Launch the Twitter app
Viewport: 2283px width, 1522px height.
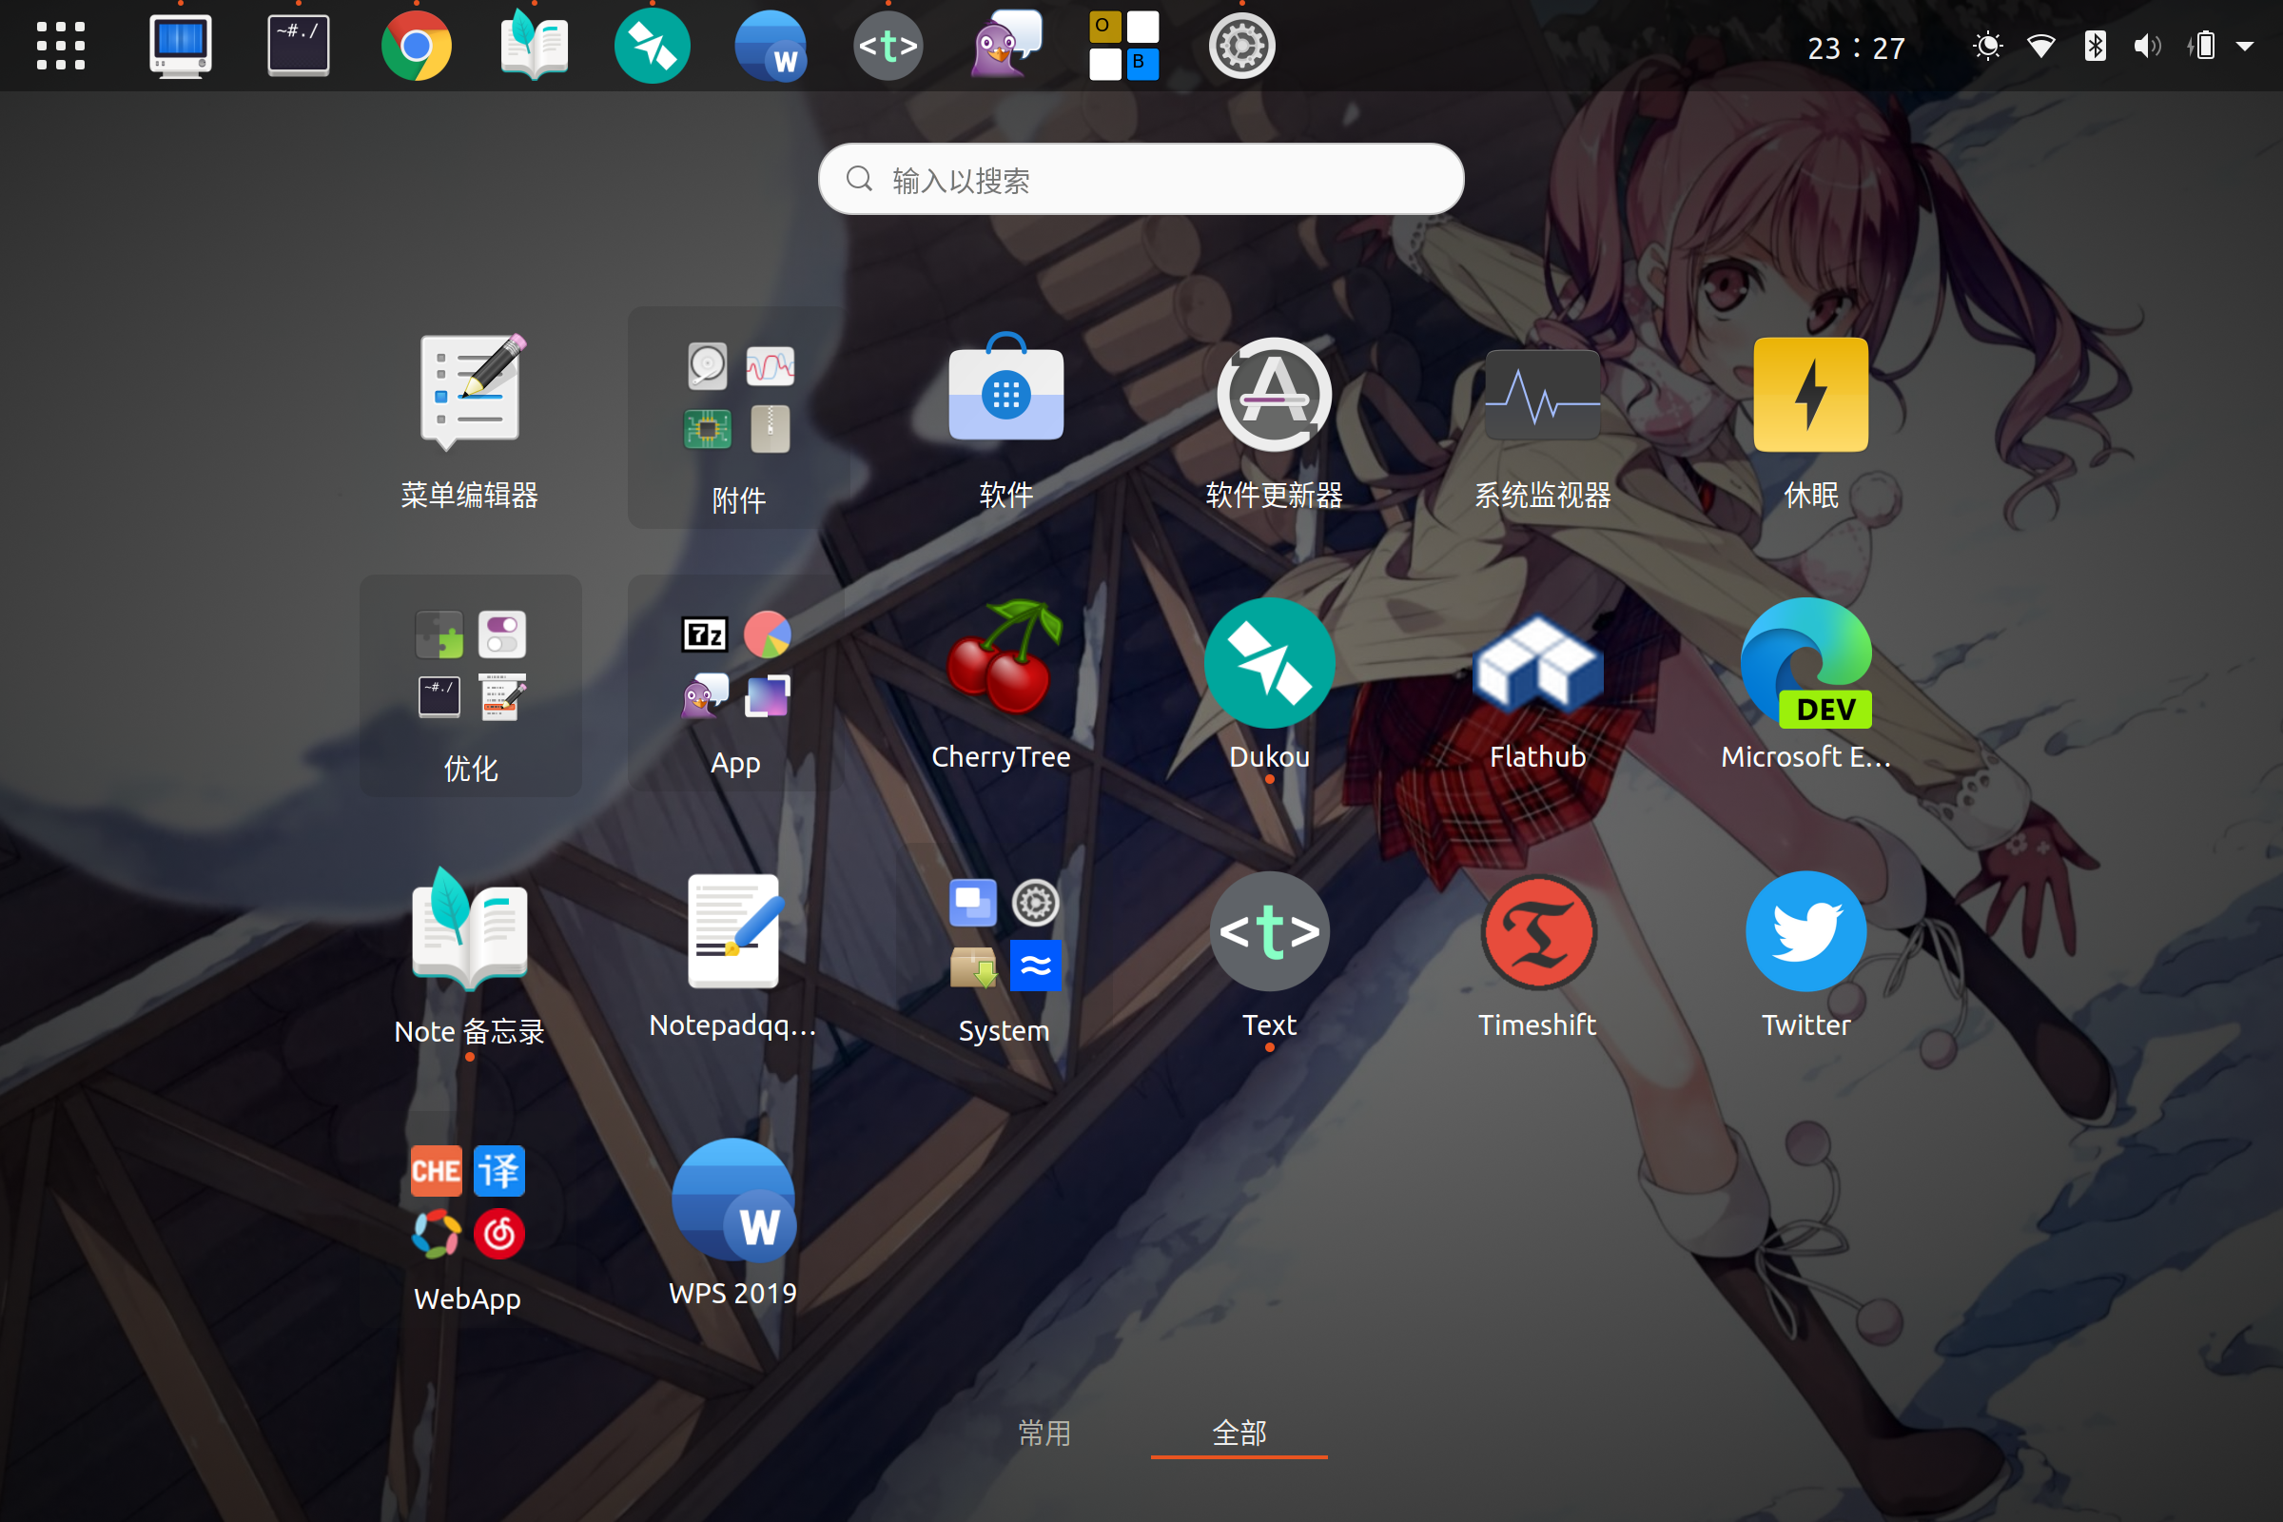(1805, 932)
